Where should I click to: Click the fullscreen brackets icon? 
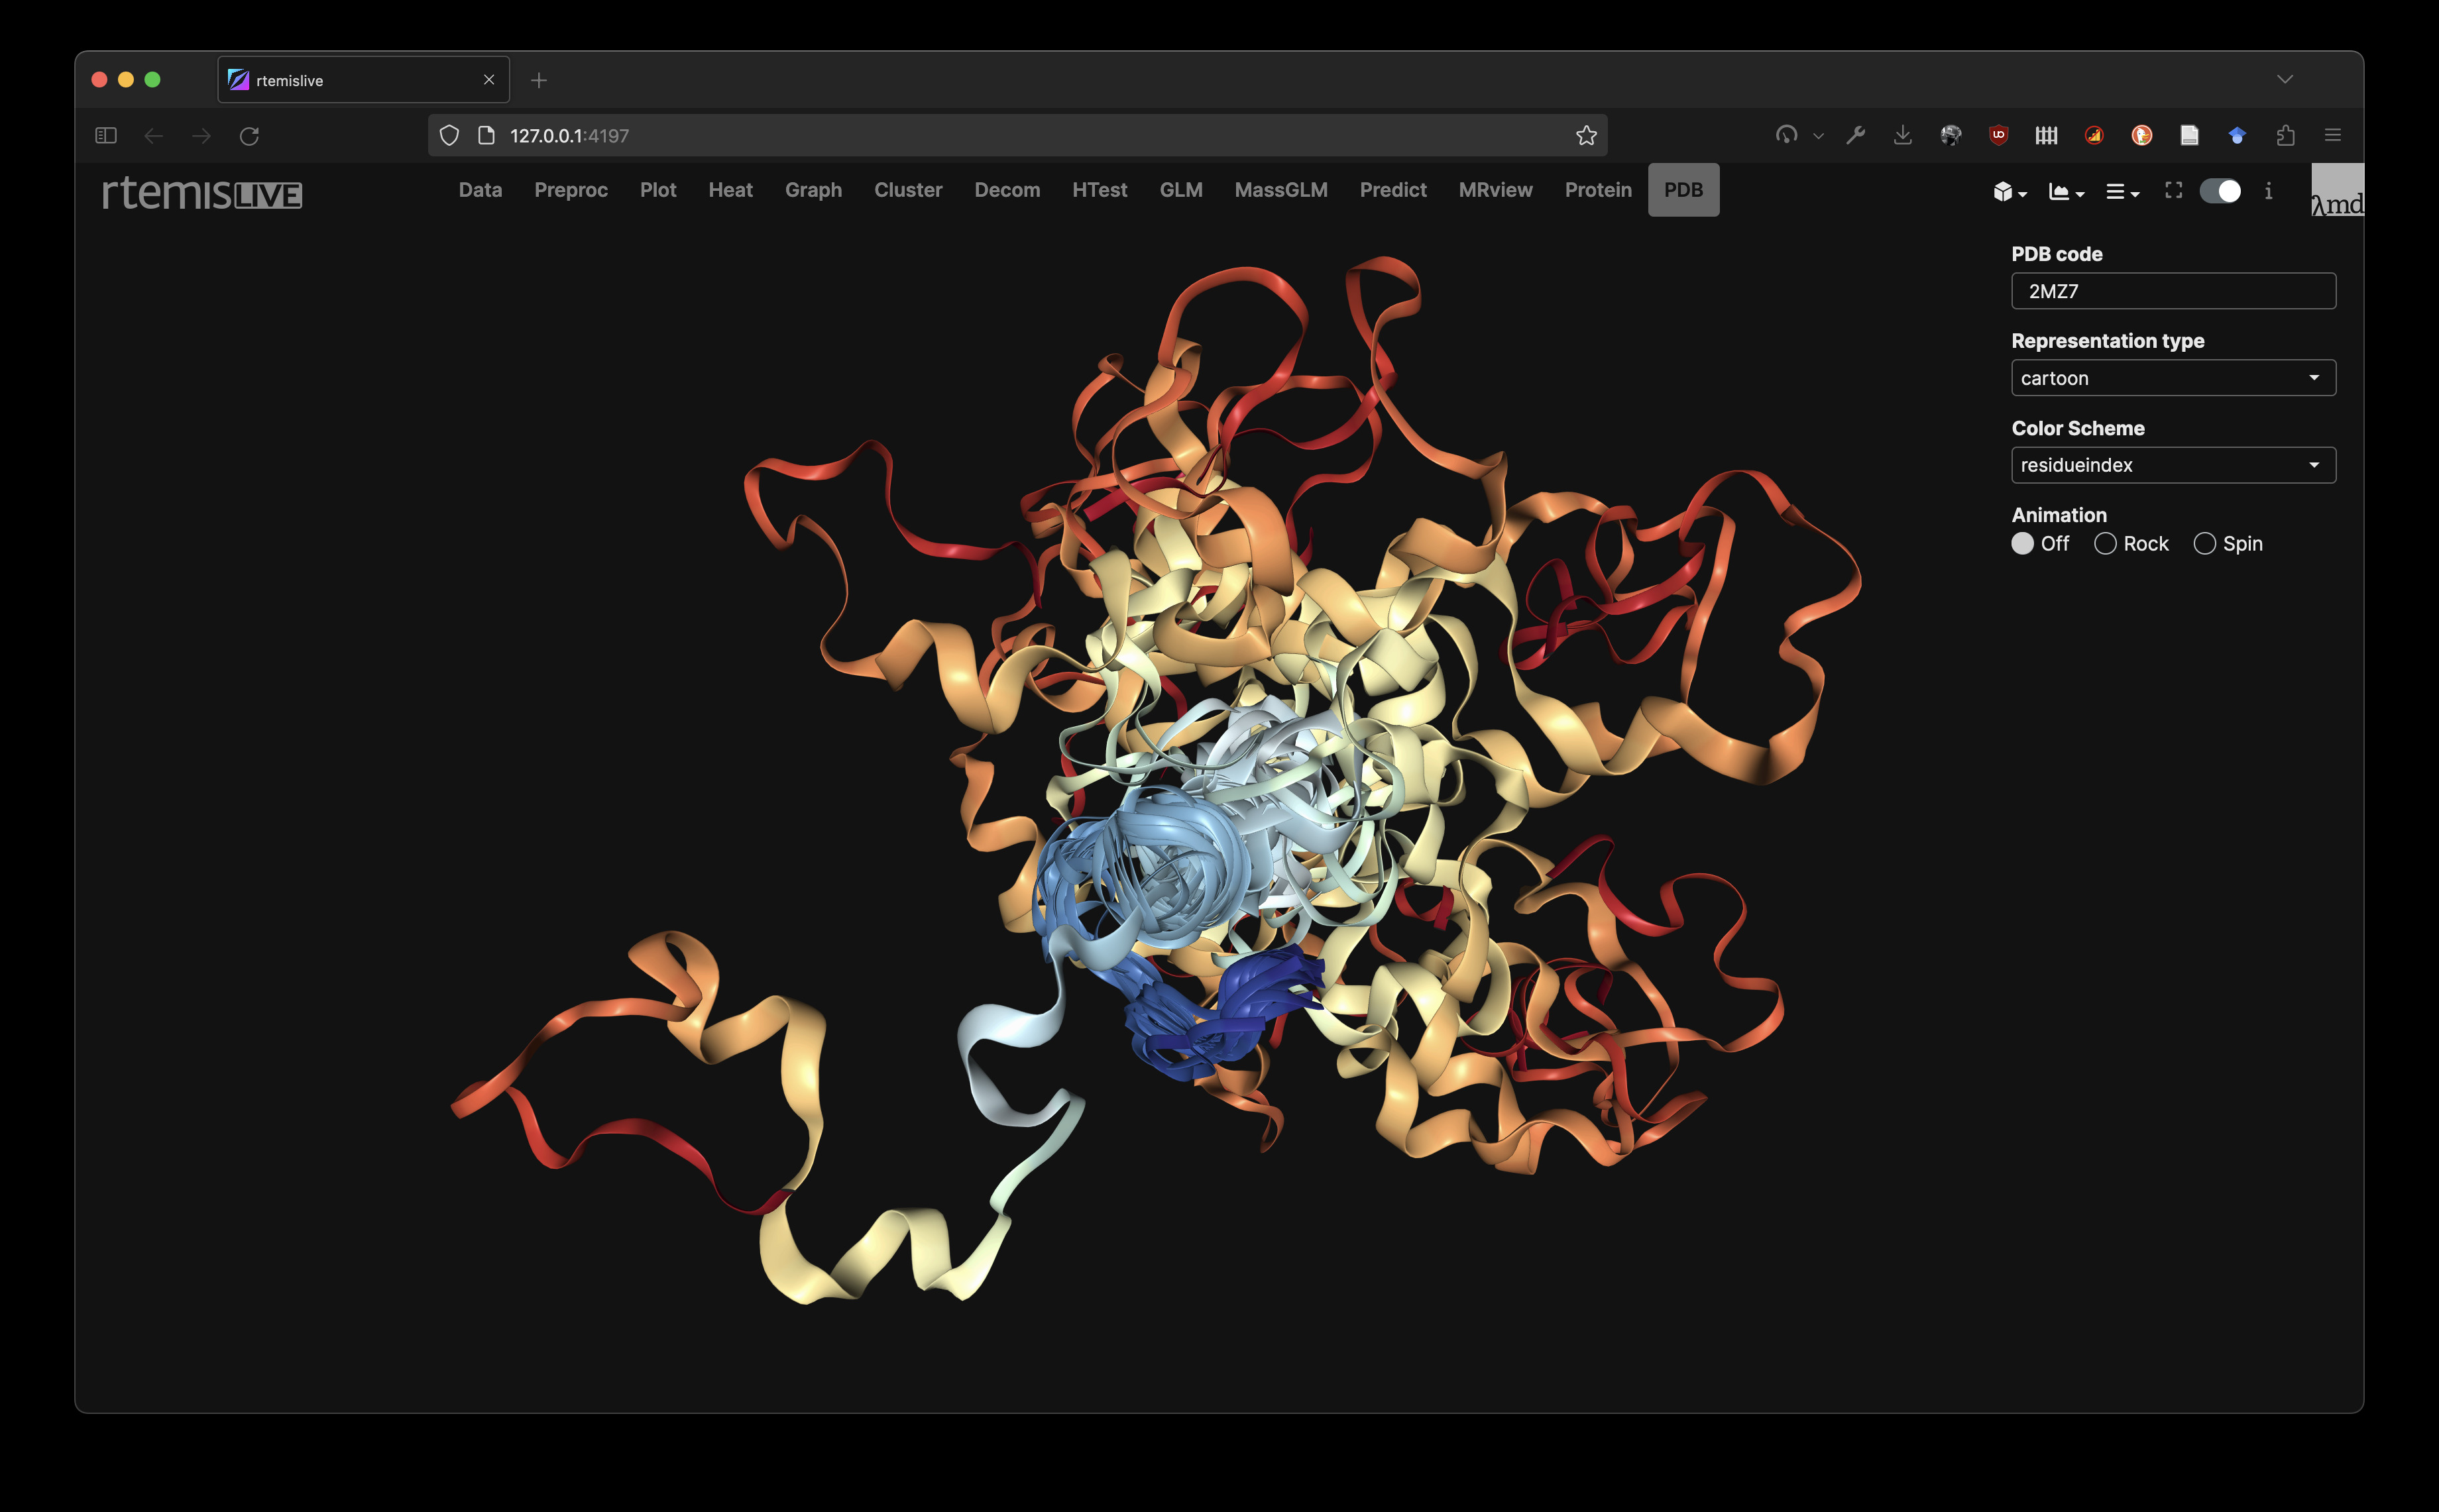tap(2173, 190)
